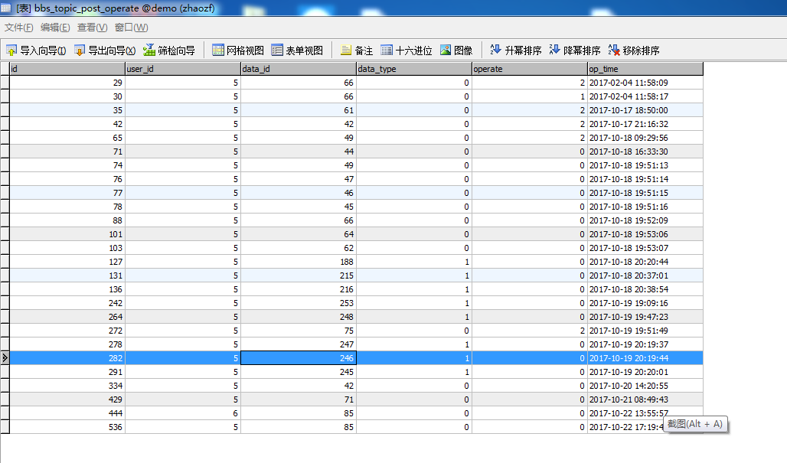Click the op_time column header
This screenshot has width=787, height=463.
point(645,69)
